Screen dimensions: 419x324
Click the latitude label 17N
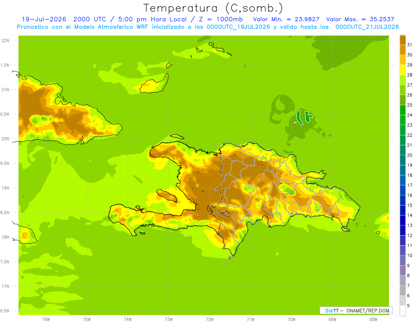click(5, 286)
